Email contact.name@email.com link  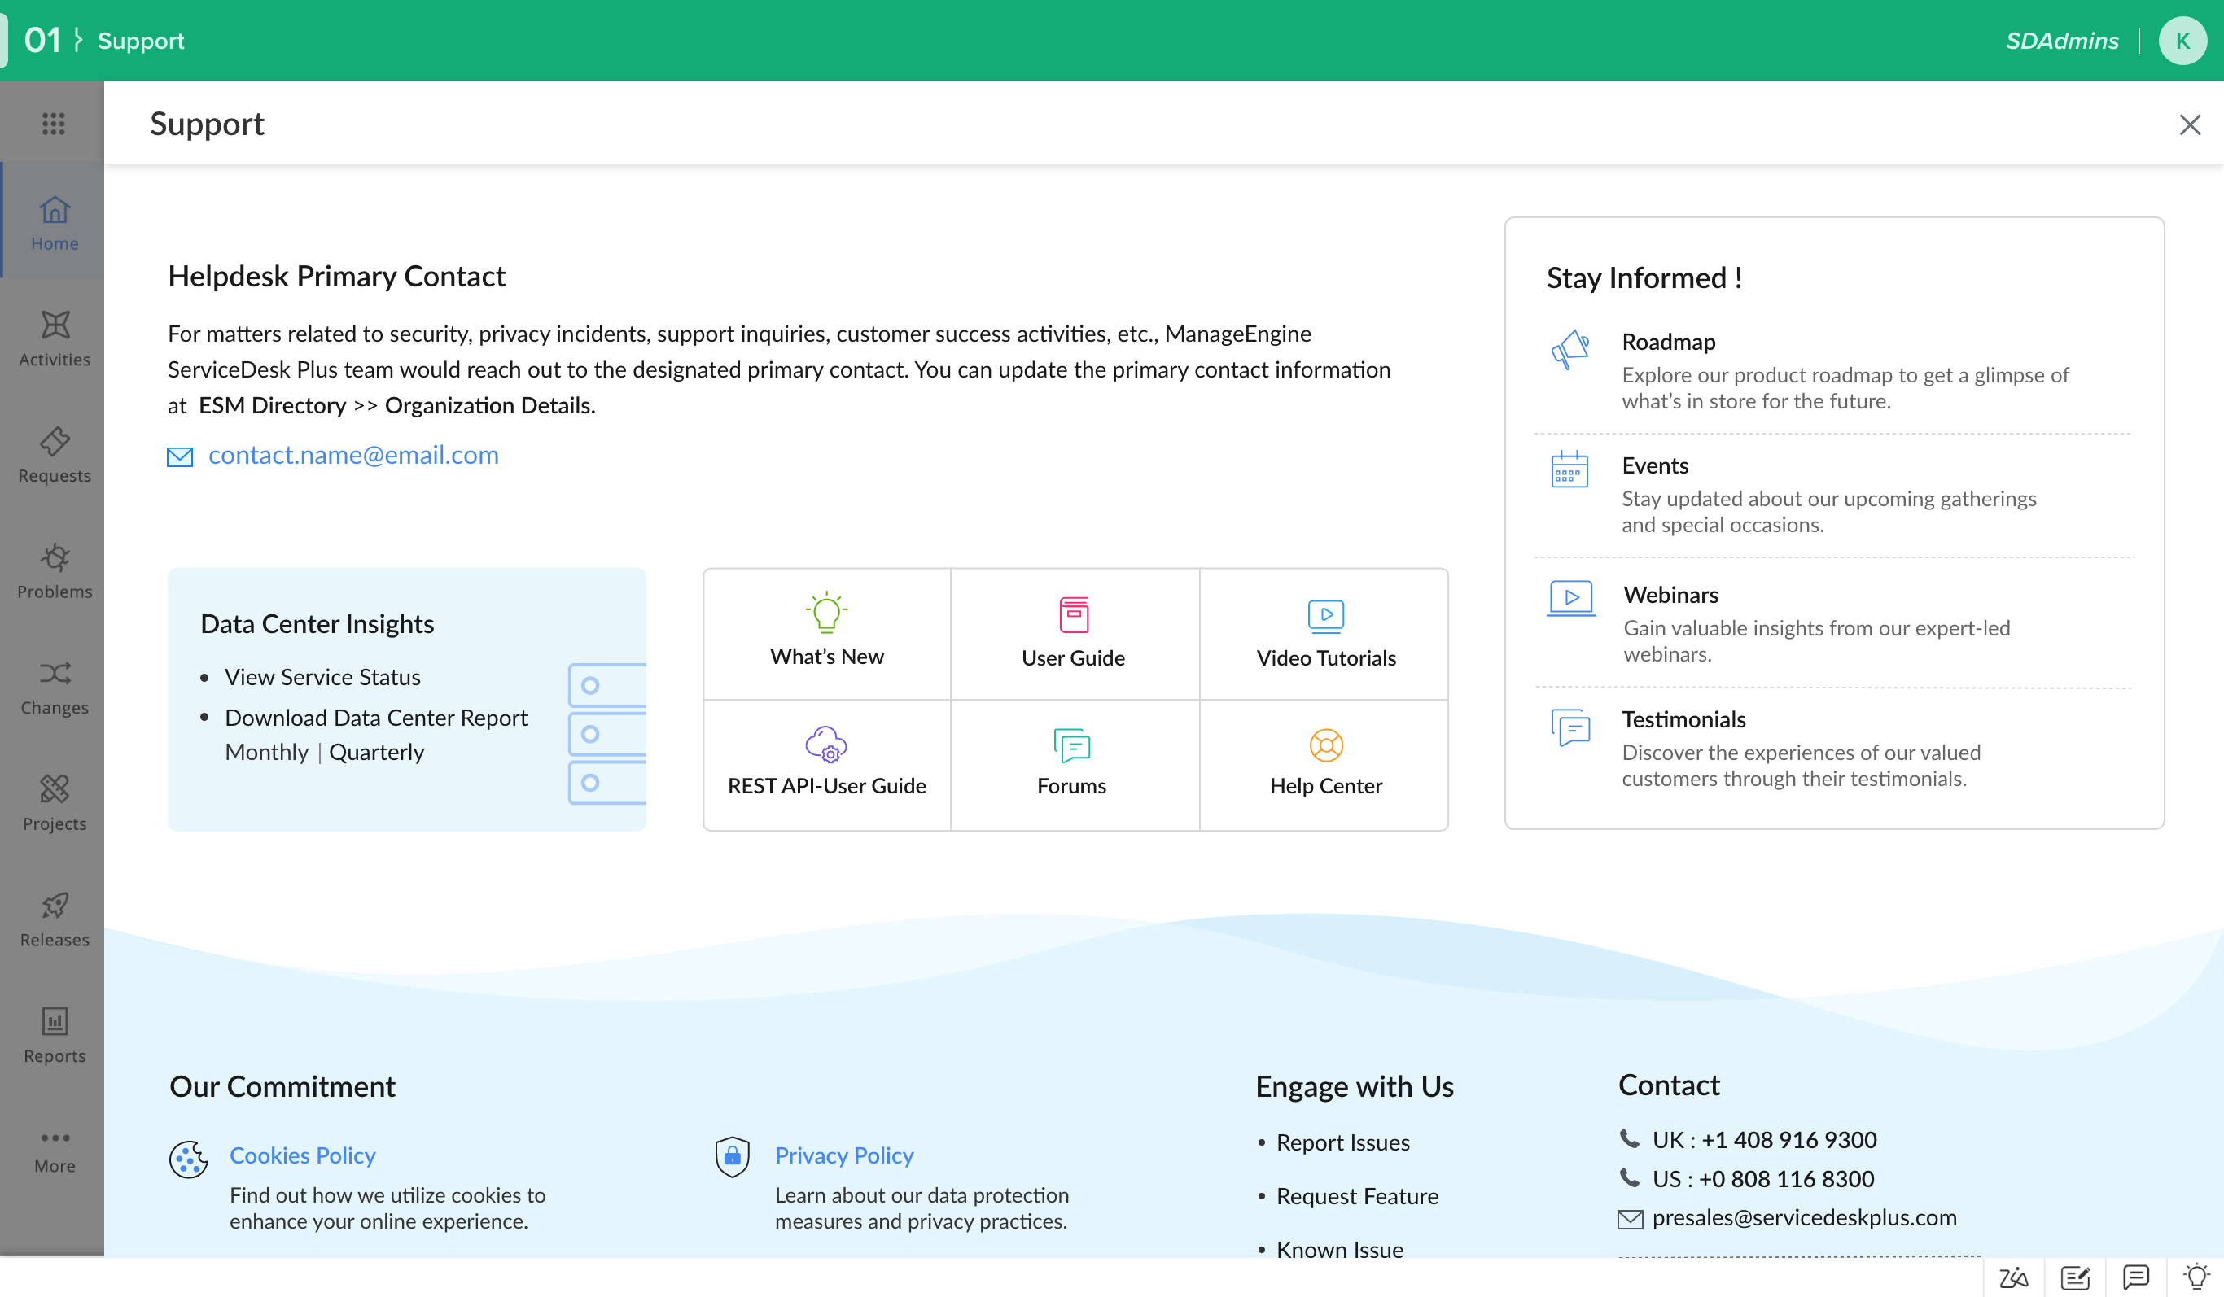(x=353, y=454)
